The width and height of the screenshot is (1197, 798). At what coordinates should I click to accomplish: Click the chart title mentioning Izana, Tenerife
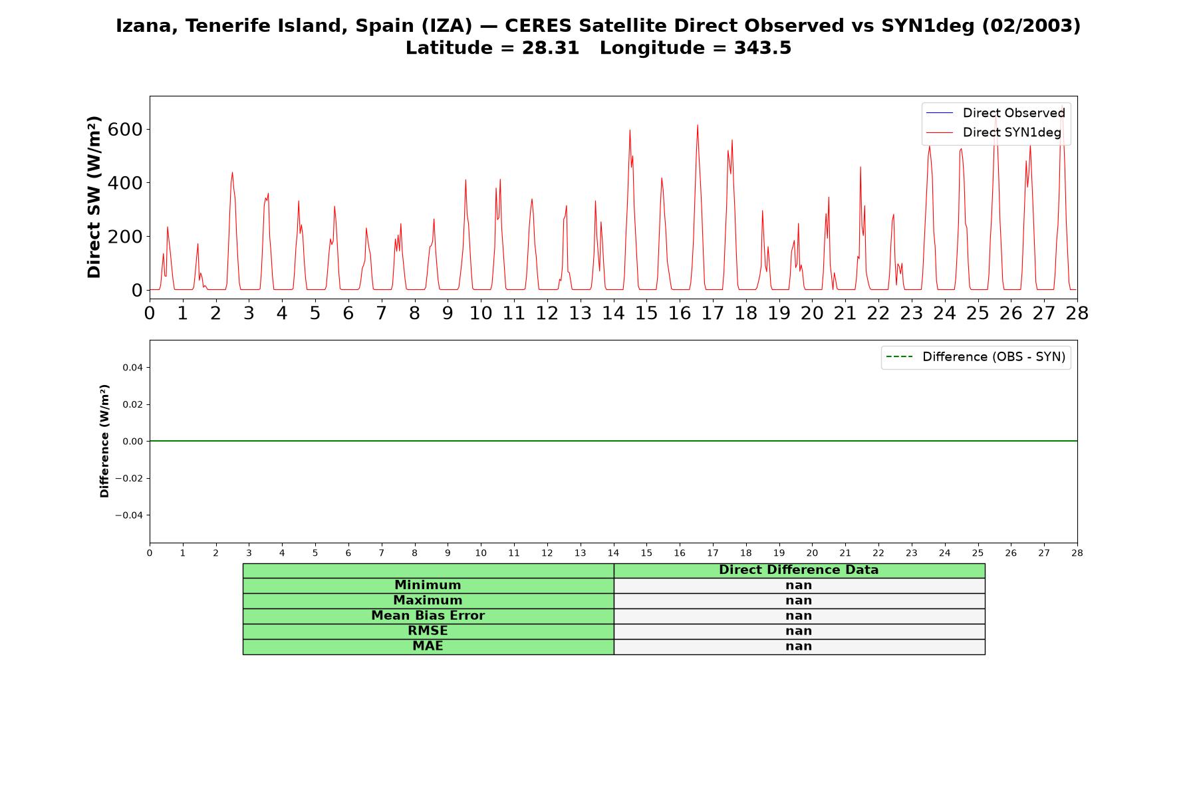(x=598, y=26)
